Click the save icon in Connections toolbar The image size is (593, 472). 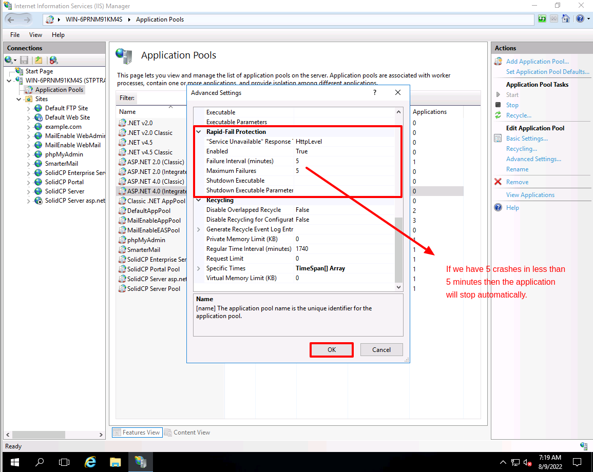tap(24, 60)
